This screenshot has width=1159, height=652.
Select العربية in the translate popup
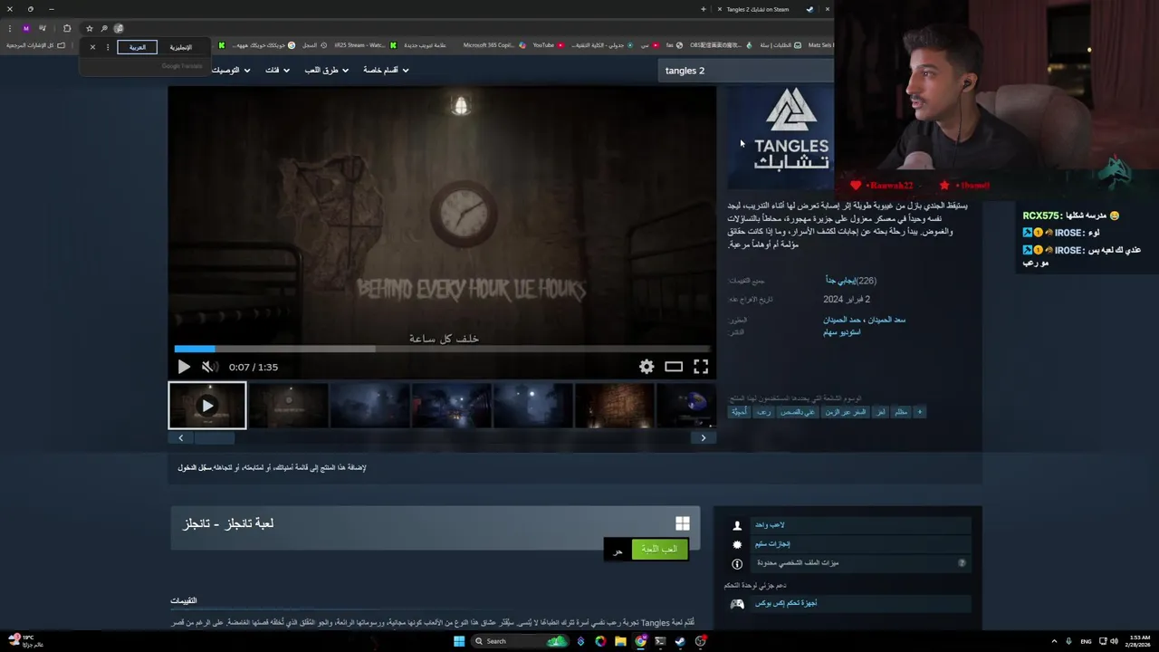click(138, 47)
